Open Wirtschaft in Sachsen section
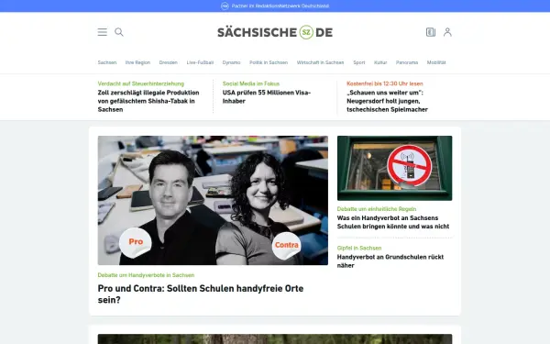This screenshot has height=344, width=550. click(x=320, y=62)
